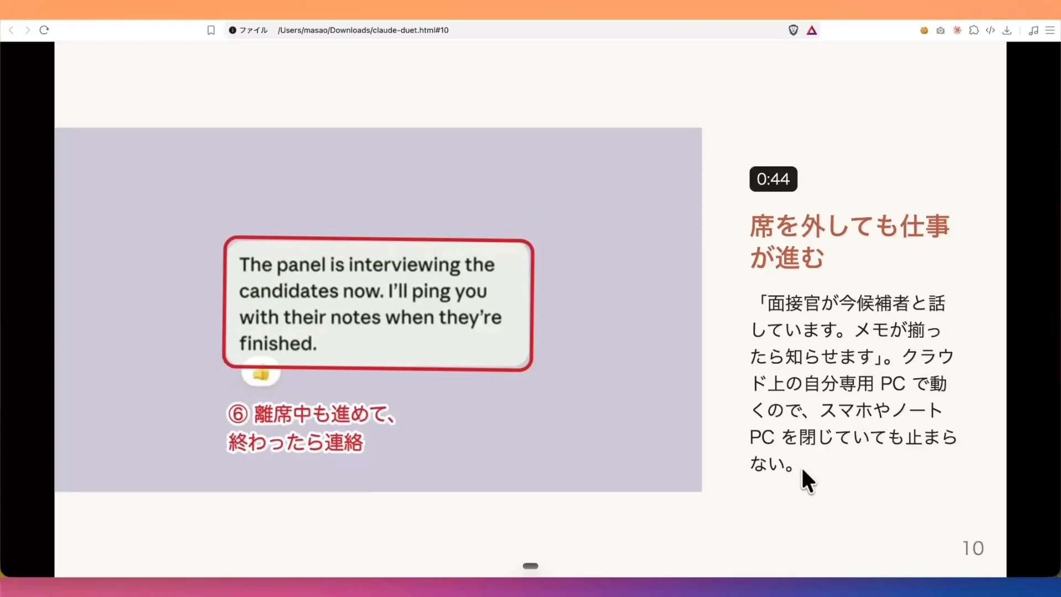Click the cookie extension icon
Image resolution: width=1061 pixels, height=597 pixels.
(924, 30)
